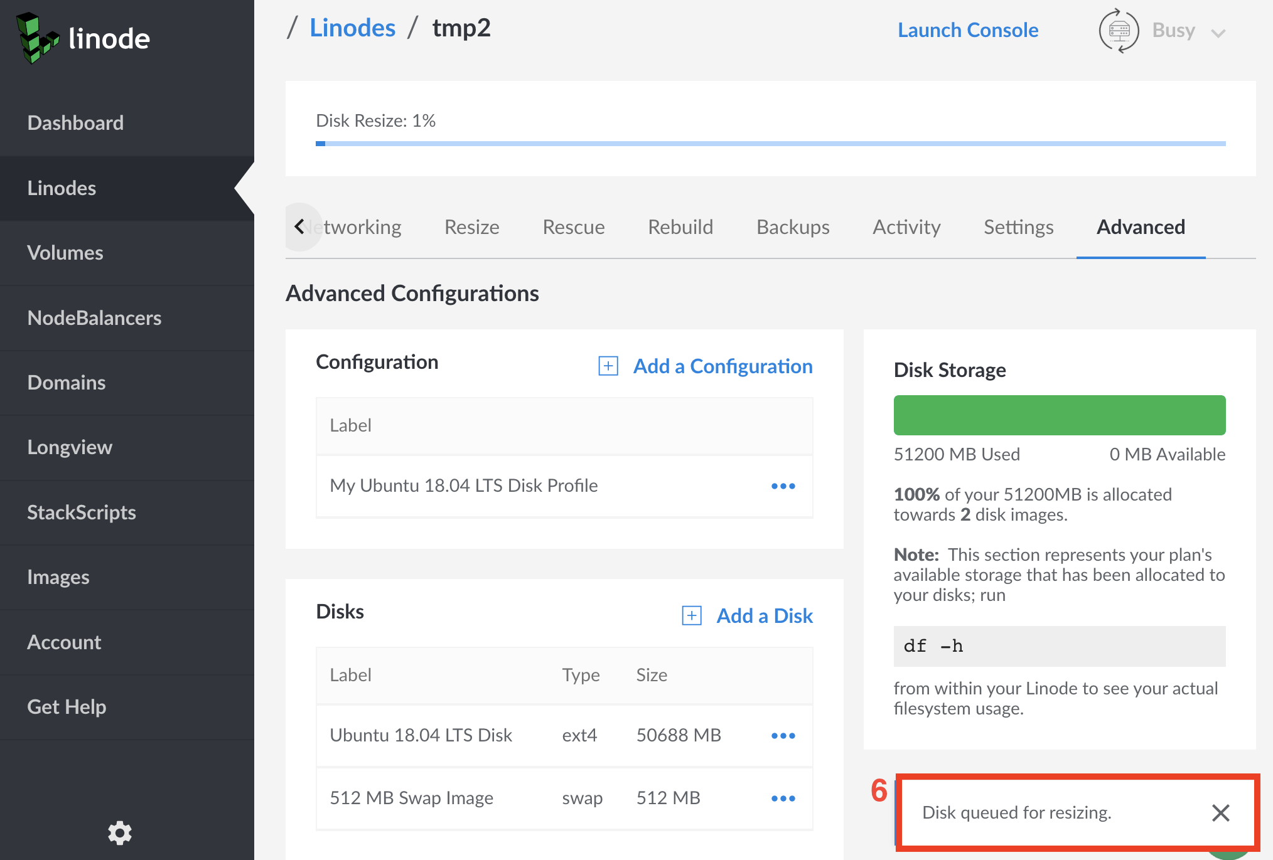This screenshot has width=1273, height=860.
Task: Dismiss the Disk queued for resizing notice
Action: point(1220,812)
